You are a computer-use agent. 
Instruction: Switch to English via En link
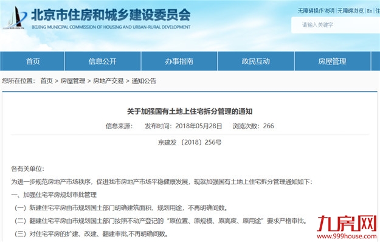pyautogui.click(x=369, y=11)
